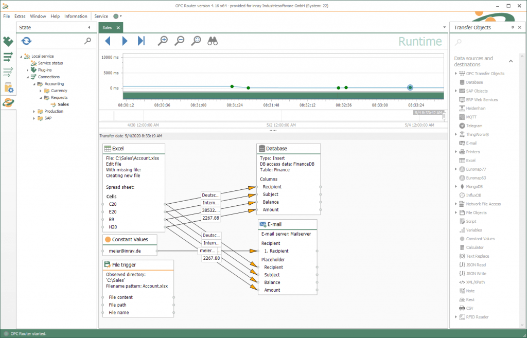Click the binoculars search icon
Screen dimensions: 527x338
point(213,41)
